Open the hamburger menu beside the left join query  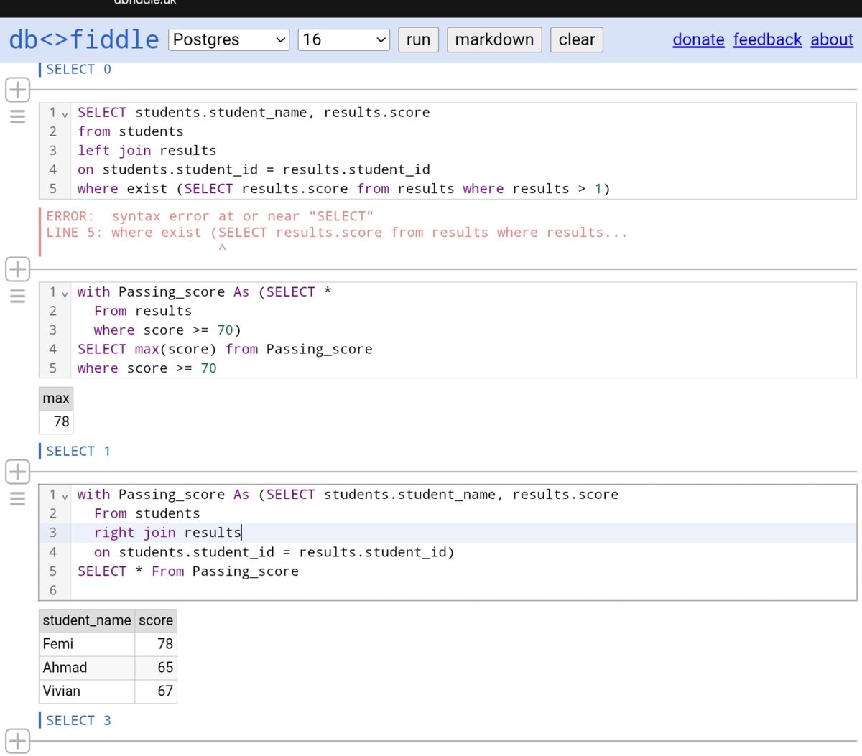pyautogui.click(x=17, y=116)
